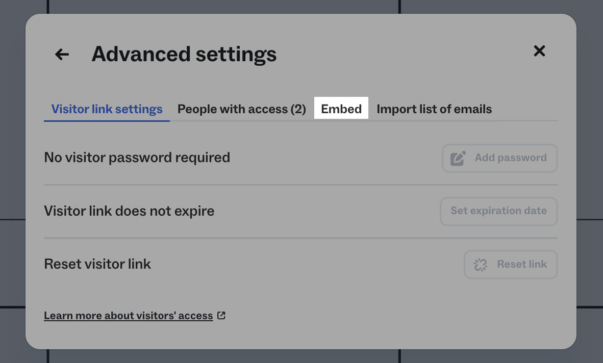The height and width of the screenshot is (363, 603).
Task: Click the Visitor link does not expire text
Action: 129,211
